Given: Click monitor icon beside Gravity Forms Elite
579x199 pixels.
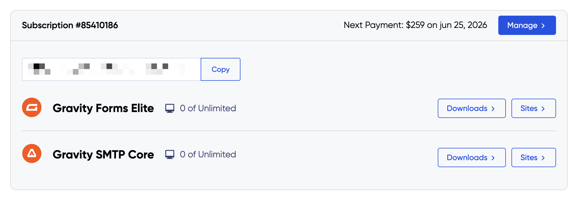Looking at the screenshot, I should (170, 108).
